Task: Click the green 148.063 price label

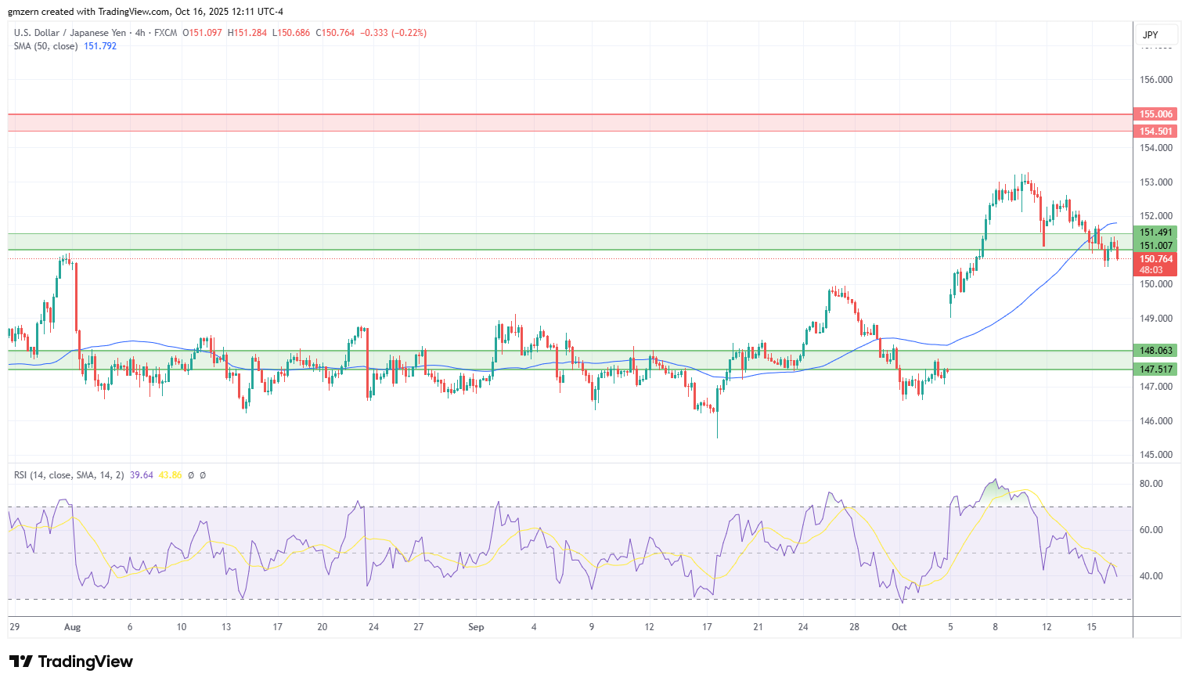Action: coord(1155,351)
